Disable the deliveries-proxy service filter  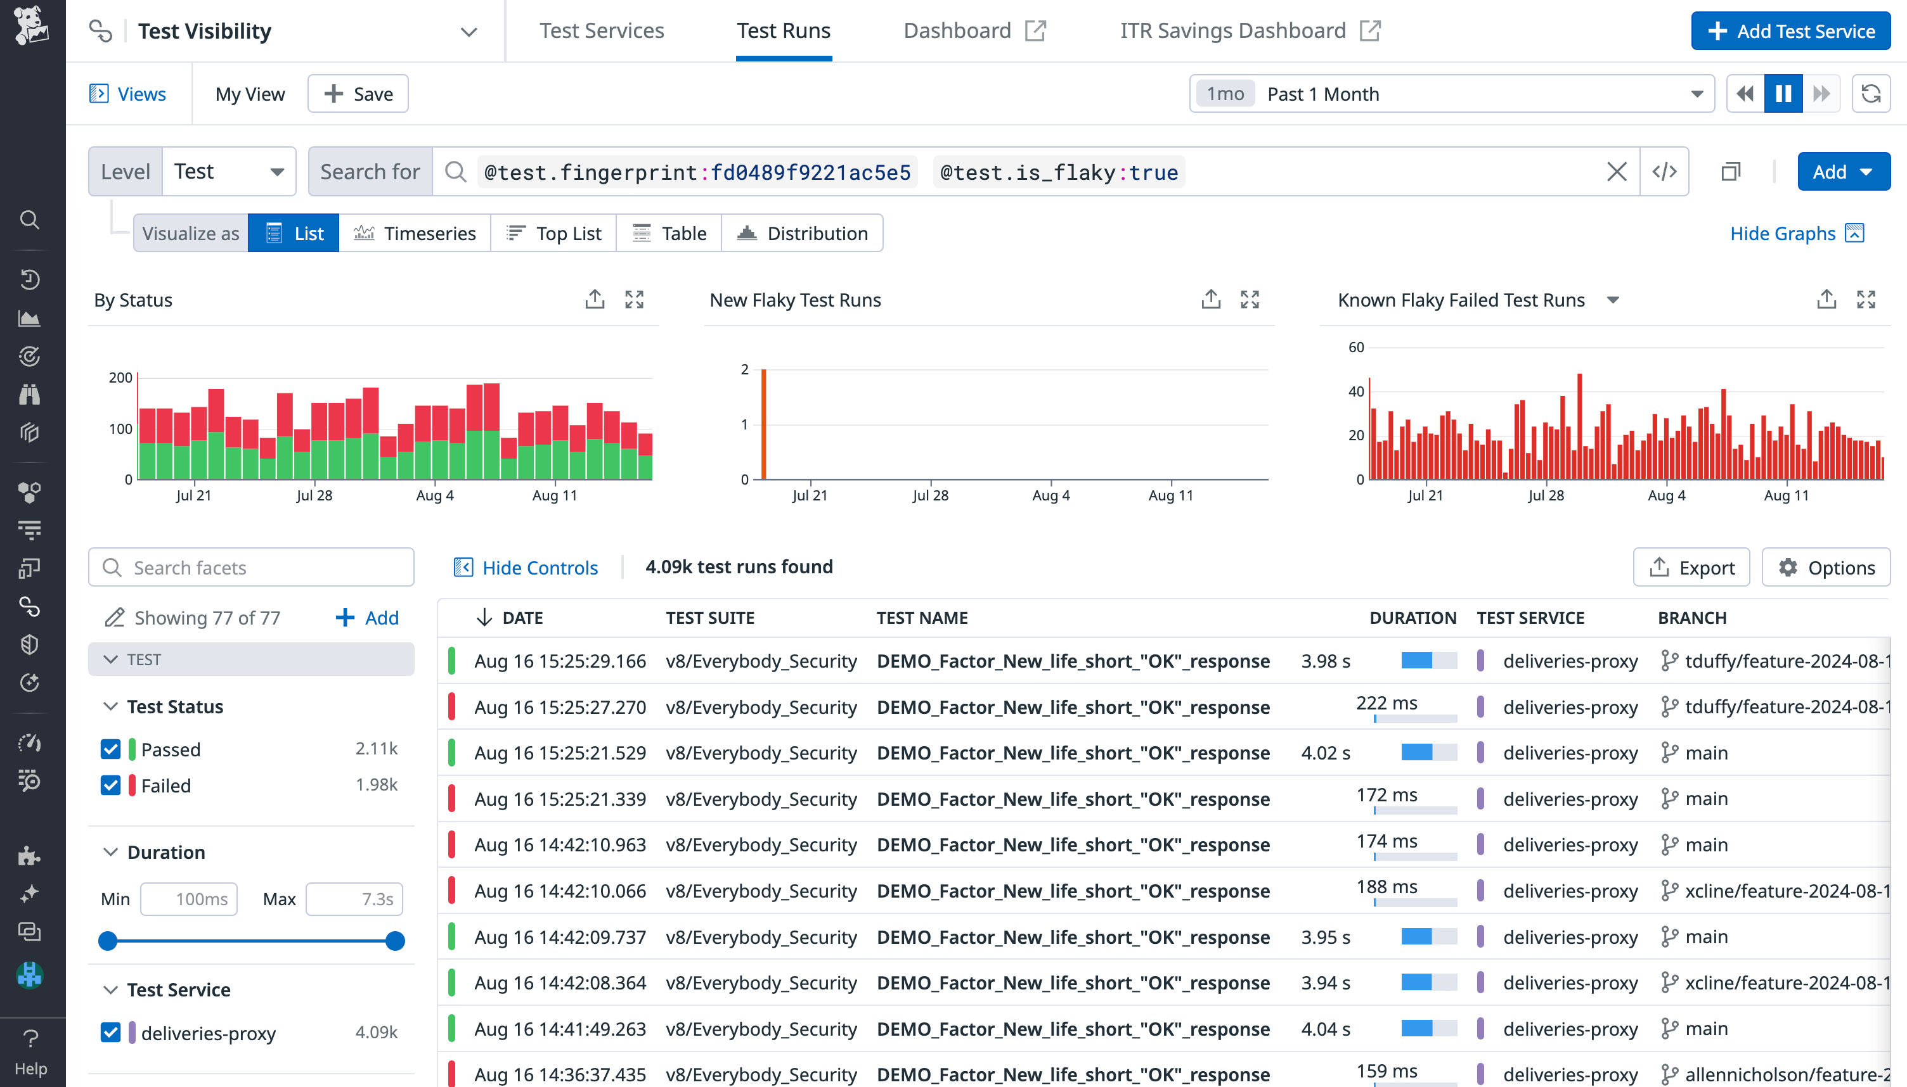point(110,1033)
